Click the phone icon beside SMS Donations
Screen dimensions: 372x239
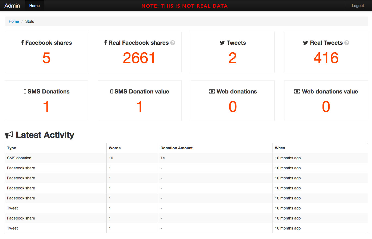pyautogui.click(x=25, y=92)
